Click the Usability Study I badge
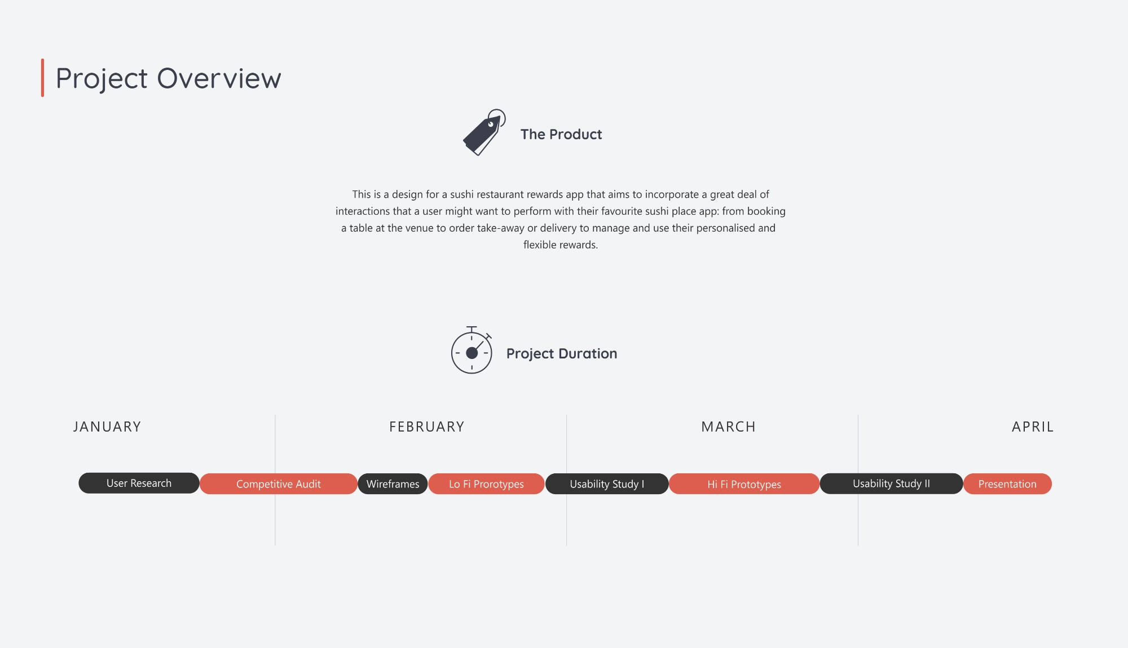 606,483
